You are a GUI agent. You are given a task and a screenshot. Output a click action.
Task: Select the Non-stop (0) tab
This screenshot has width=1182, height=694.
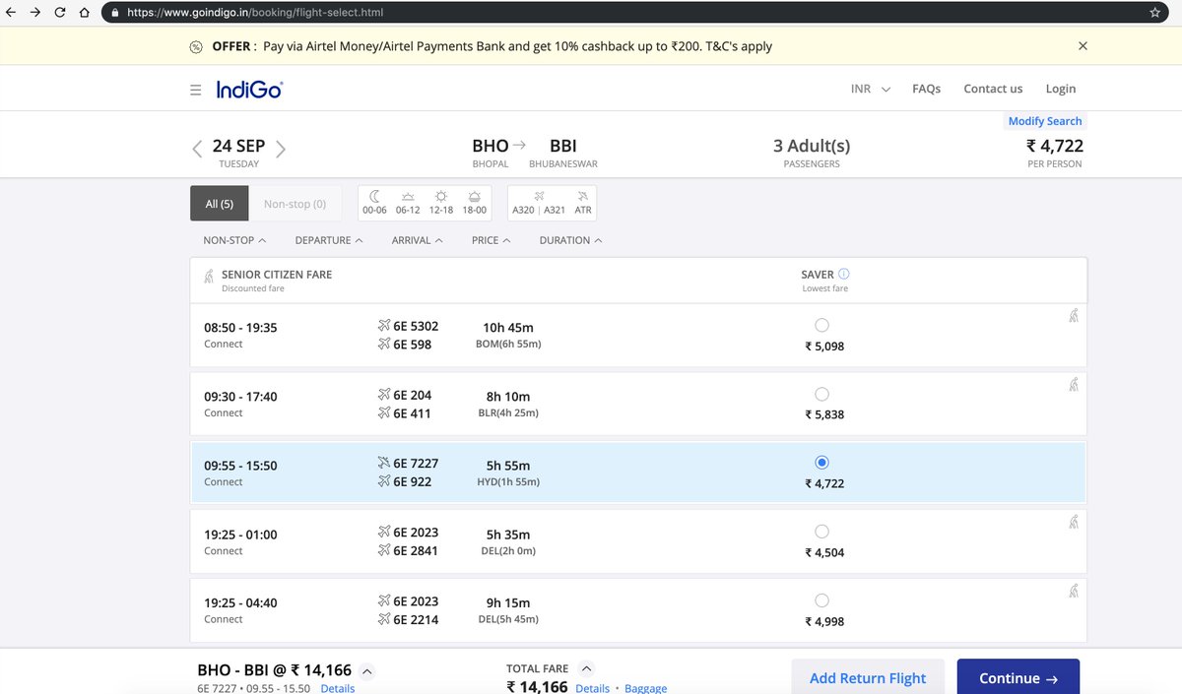(x=295, y=204)
